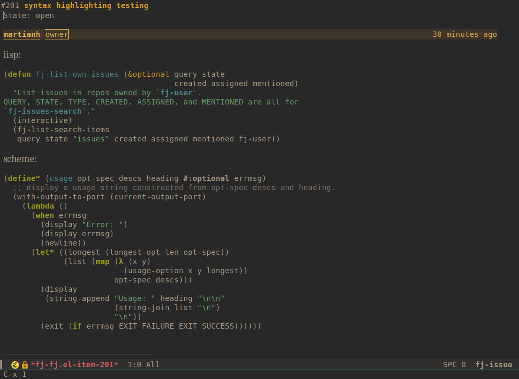Click the "issues" string literal in the lisp code
The width and height of the screenshot is (519, 379).
91,139
